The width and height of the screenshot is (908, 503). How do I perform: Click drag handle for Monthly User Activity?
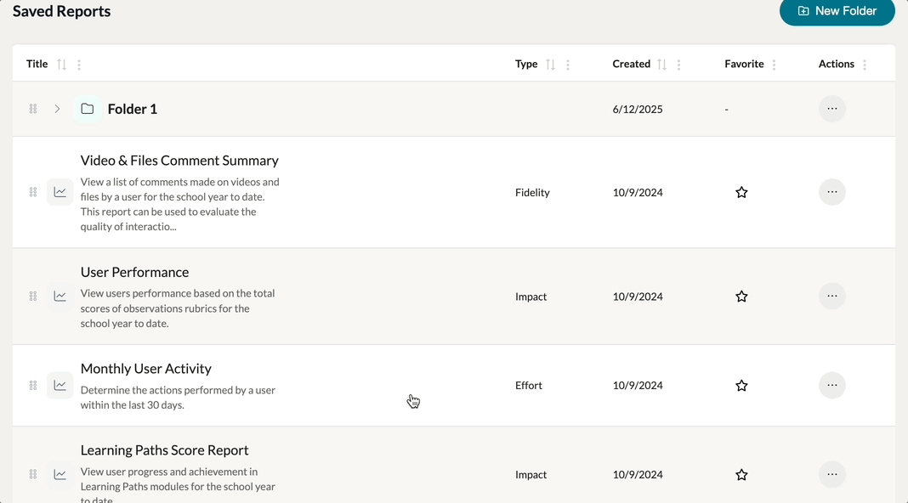[33, 386]
